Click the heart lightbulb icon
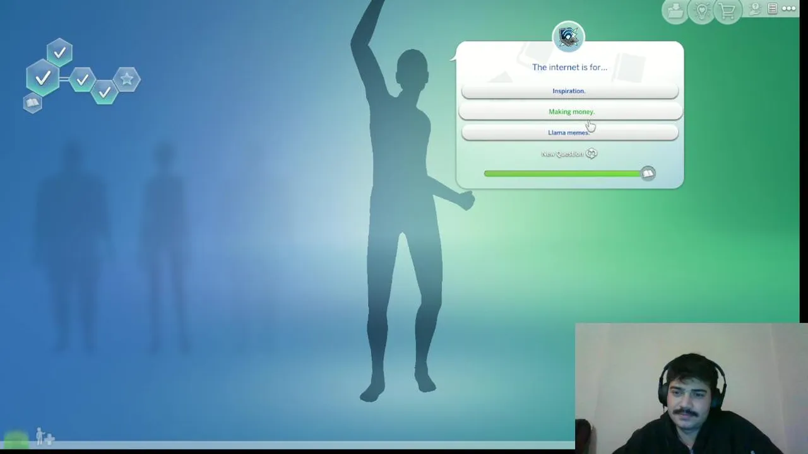This screenshot has width=808, height=454. click(702, 11)
